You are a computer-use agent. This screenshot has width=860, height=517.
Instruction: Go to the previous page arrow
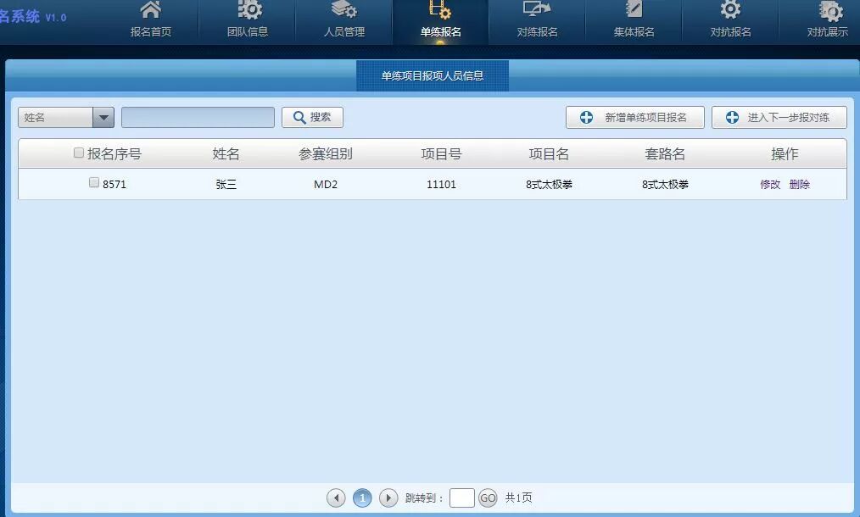[x=336, y=498]
